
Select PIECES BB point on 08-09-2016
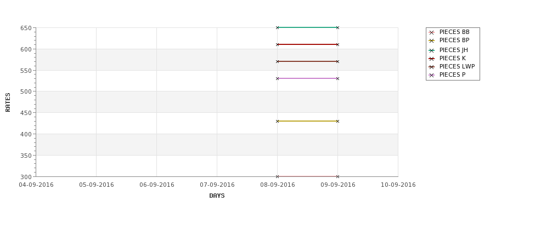click(x=278, y=176)
